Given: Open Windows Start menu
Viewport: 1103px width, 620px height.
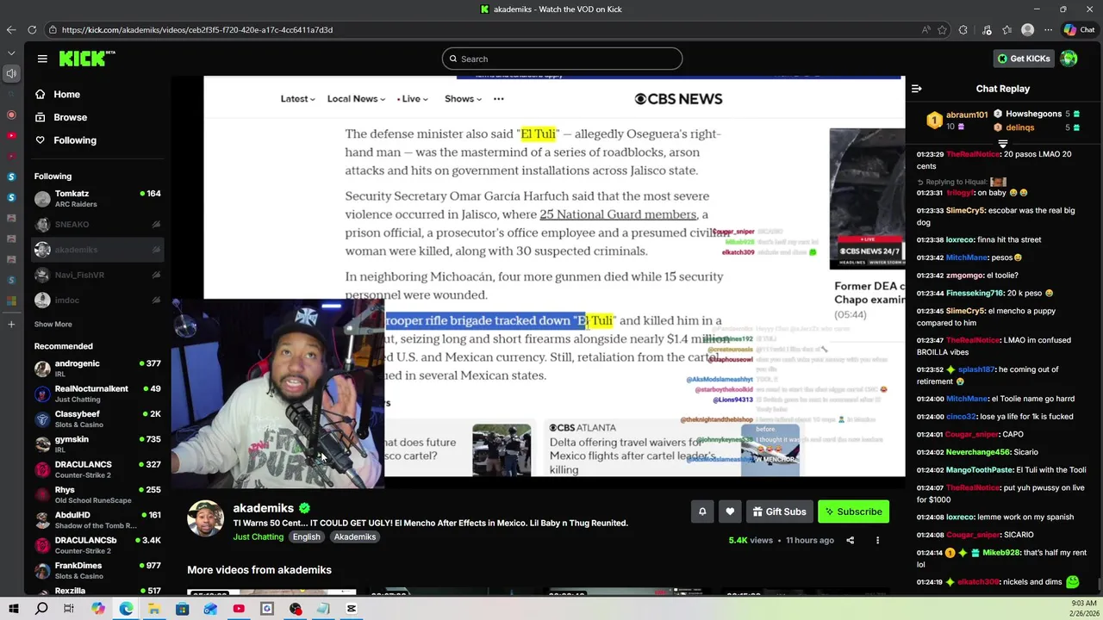Looking at the screenshot, I should point(13,609).
